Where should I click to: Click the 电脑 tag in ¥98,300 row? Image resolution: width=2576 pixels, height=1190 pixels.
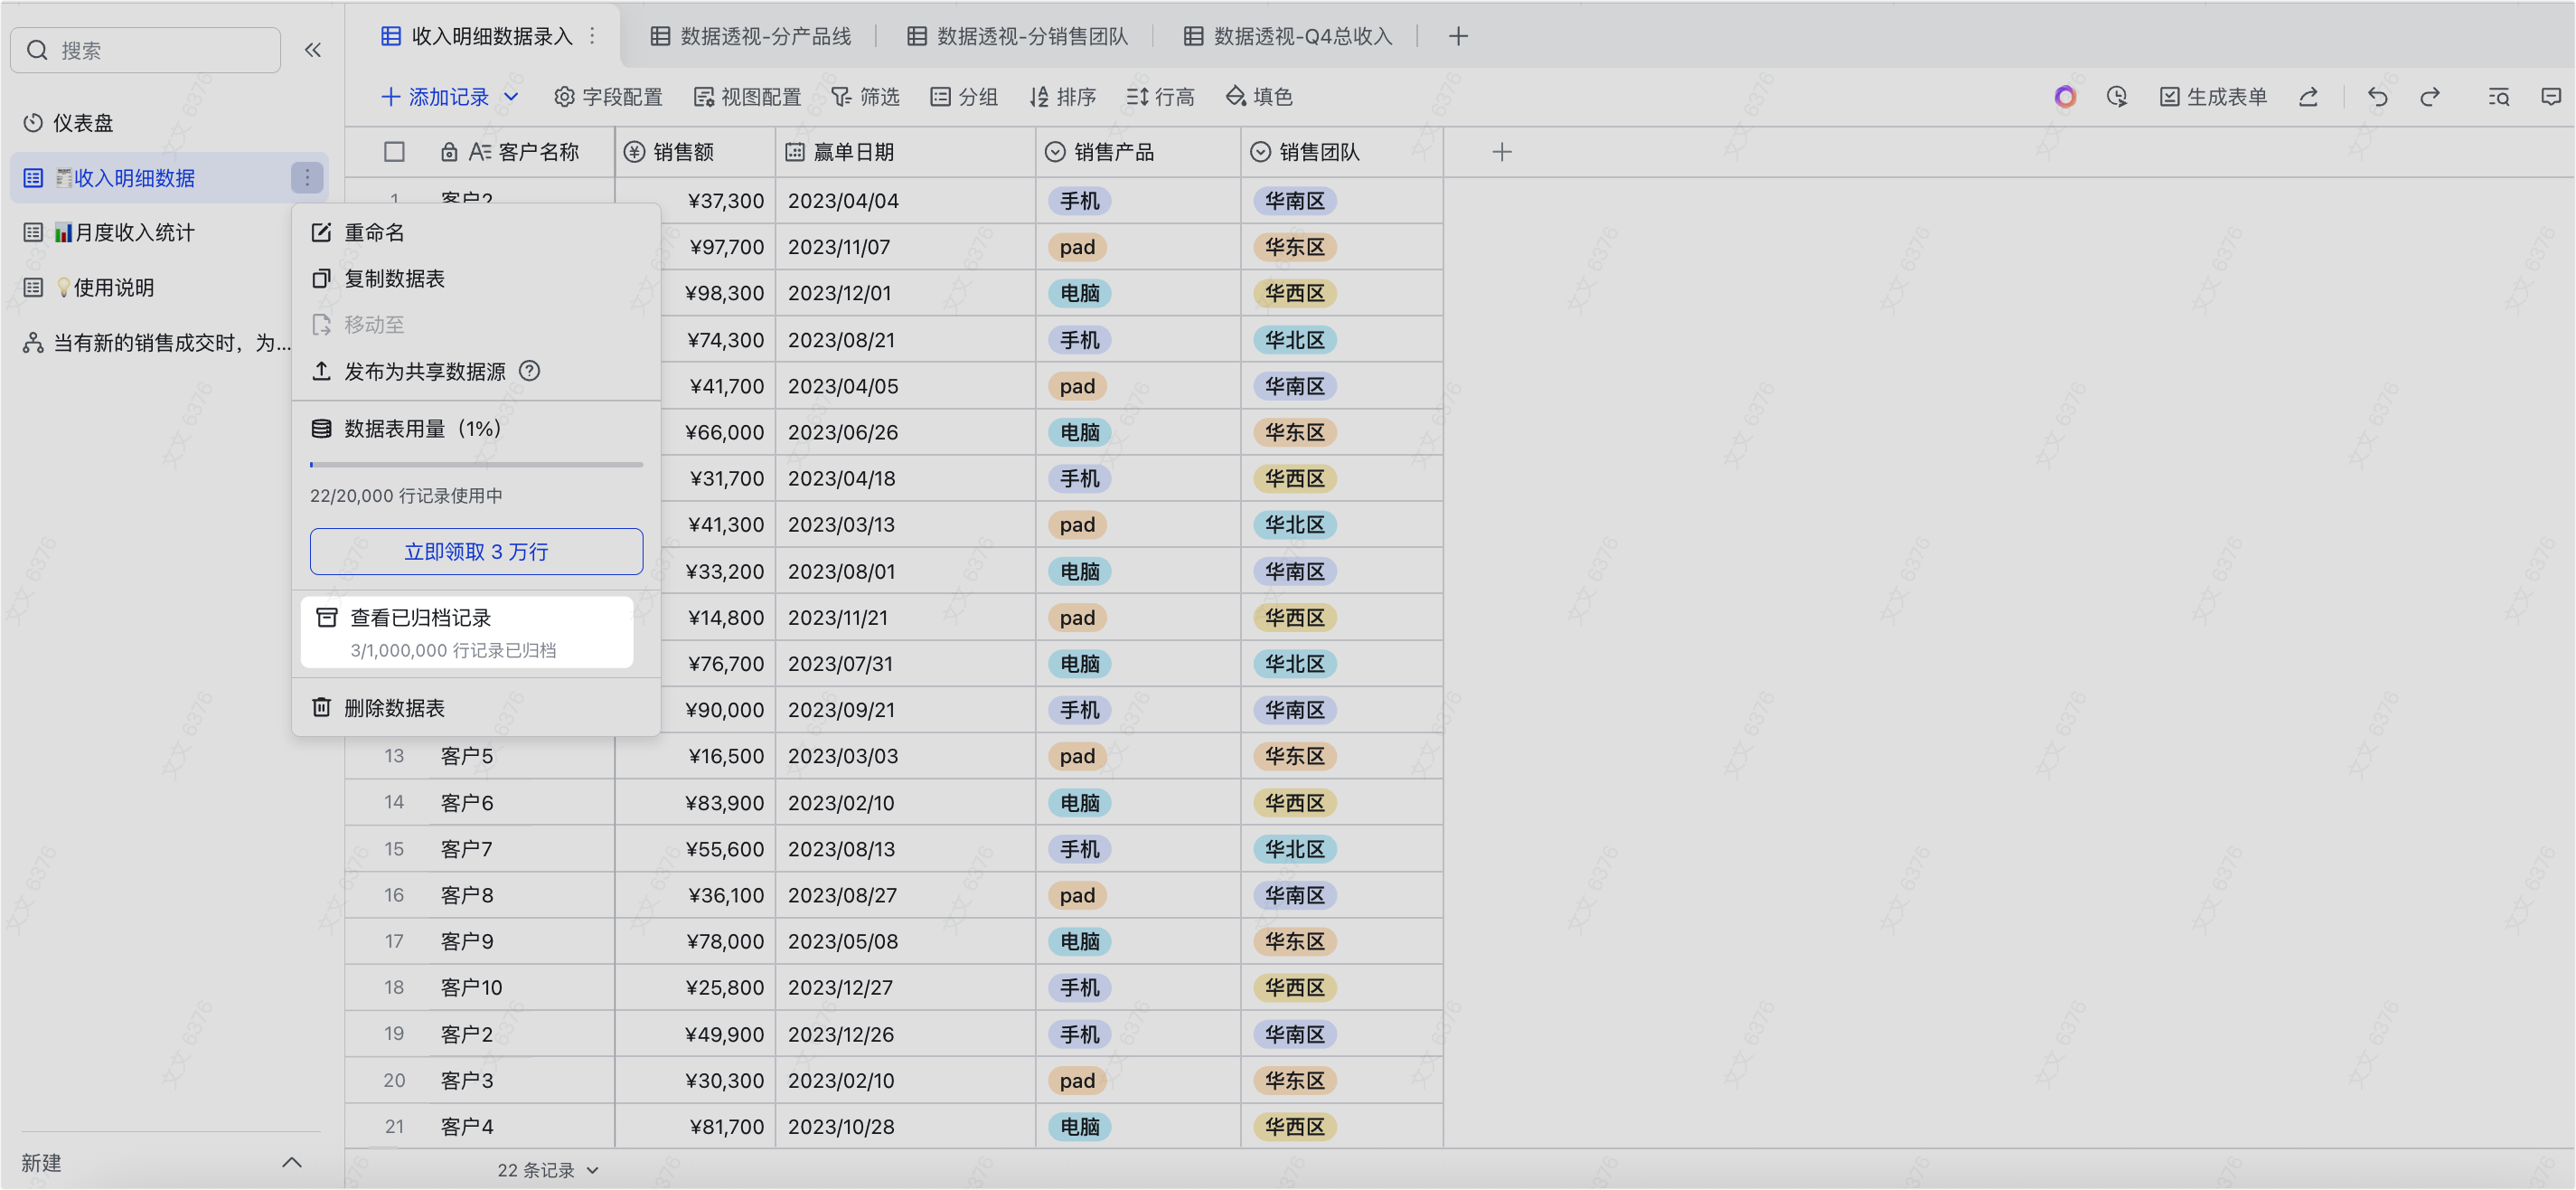(x=1079, y=293)
